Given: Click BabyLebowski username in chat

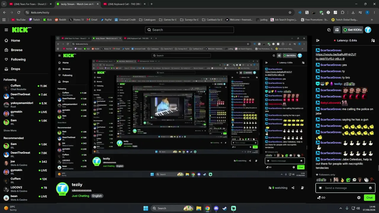Looking at the screenshot, I should [330, 103].
